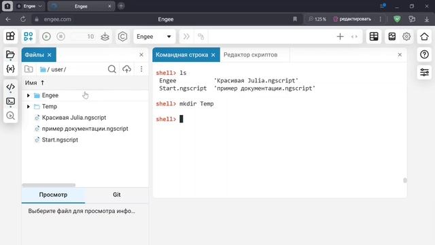Image resolution: width=435 pixels, height=245 pixels.
Task: Switch to the Git tab
Action: pyautogui.click(x=116, y=195)
